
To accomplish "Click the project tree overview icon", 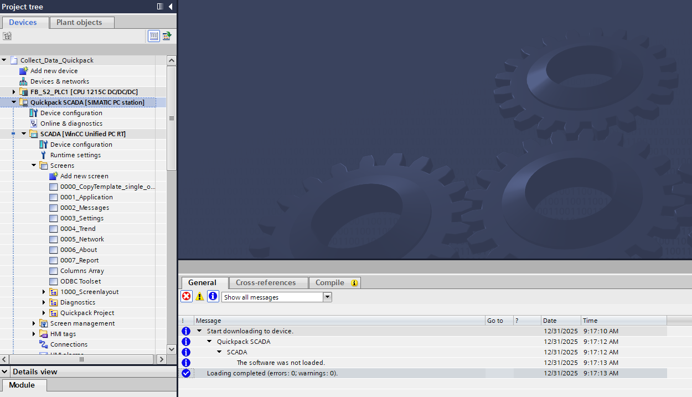I will (x=154, y=36).
